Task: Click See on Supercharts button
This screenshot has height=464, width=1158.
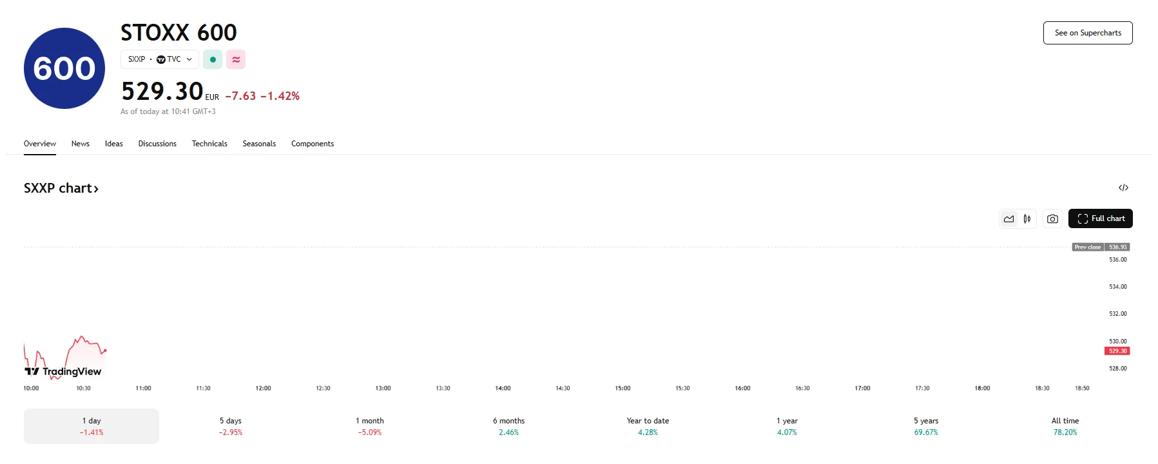Action: tap(1088, 33)
